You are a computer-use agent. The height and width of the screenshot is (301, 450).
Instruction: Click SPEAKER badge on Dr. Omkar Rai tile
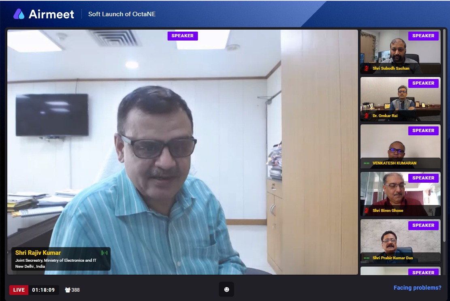[x=423, y=83]
